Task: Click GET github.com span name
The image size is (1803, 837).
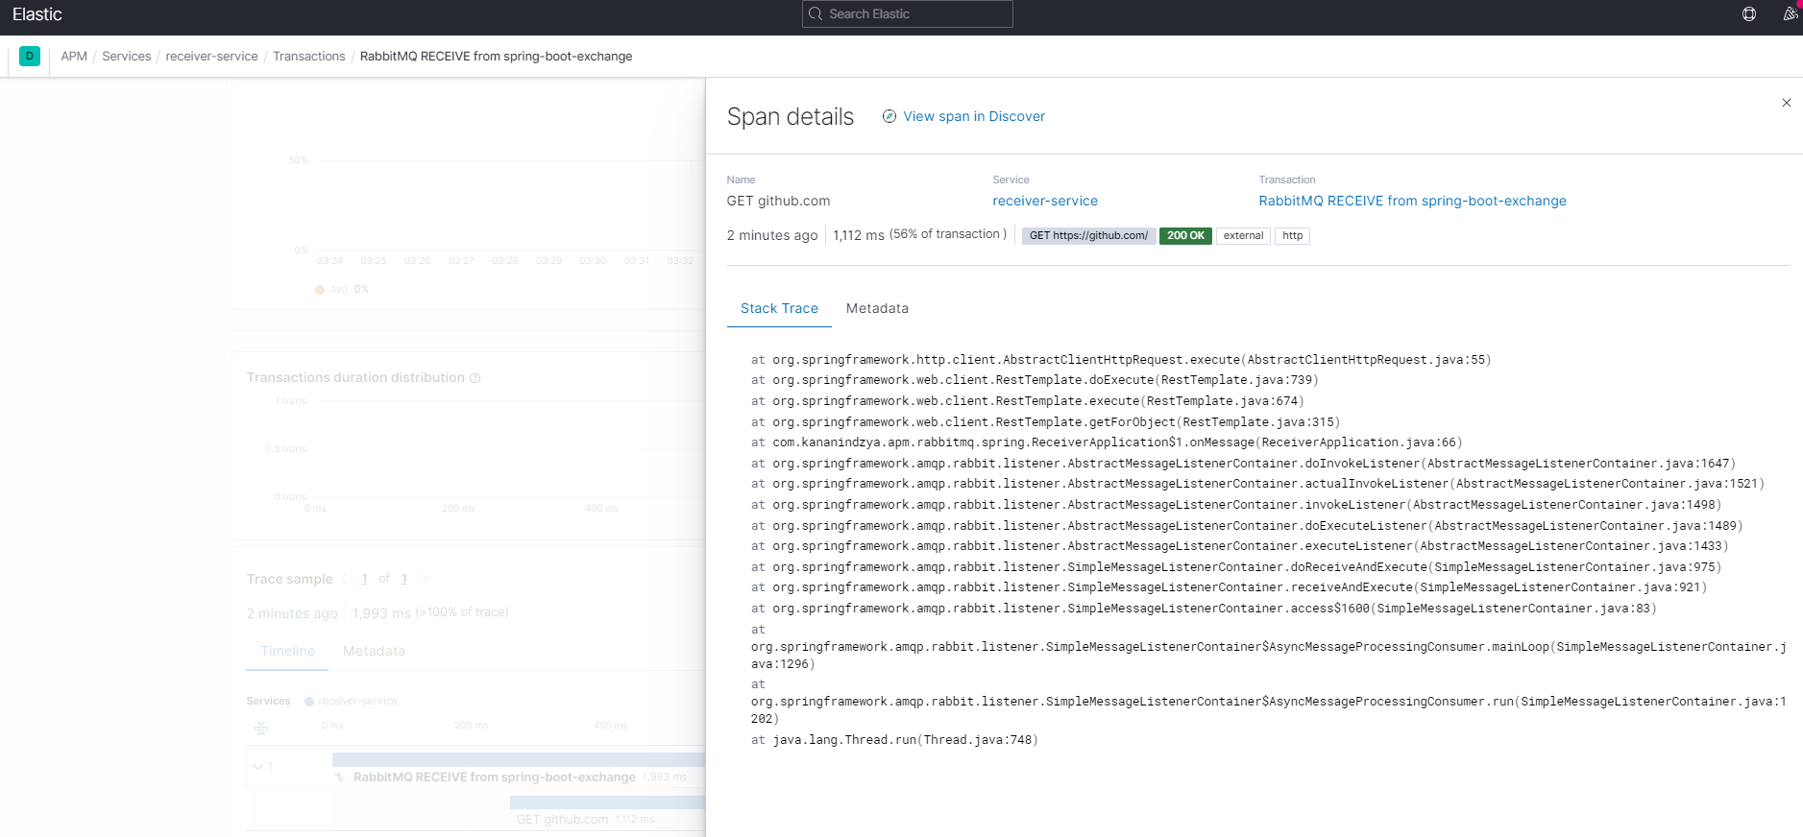Action: [x=778, y=201]
